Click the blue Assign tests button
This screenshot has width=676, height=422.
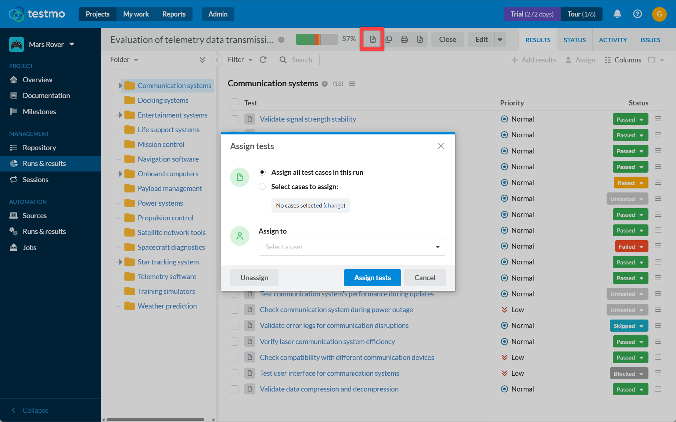(x=372, y=278)
